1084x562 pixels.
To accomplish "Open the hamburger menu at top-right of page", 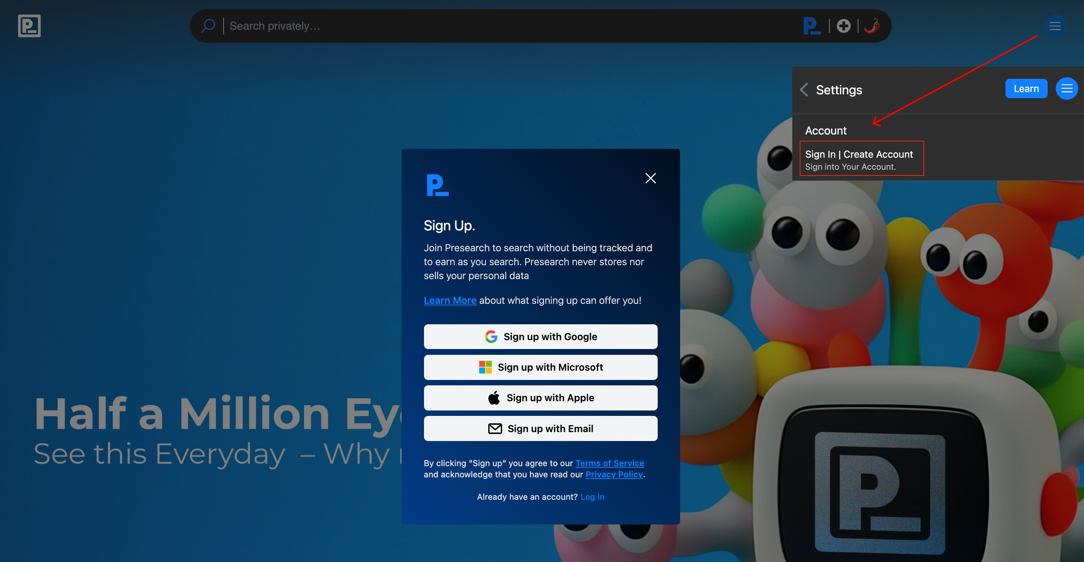I will (1055, 26).
